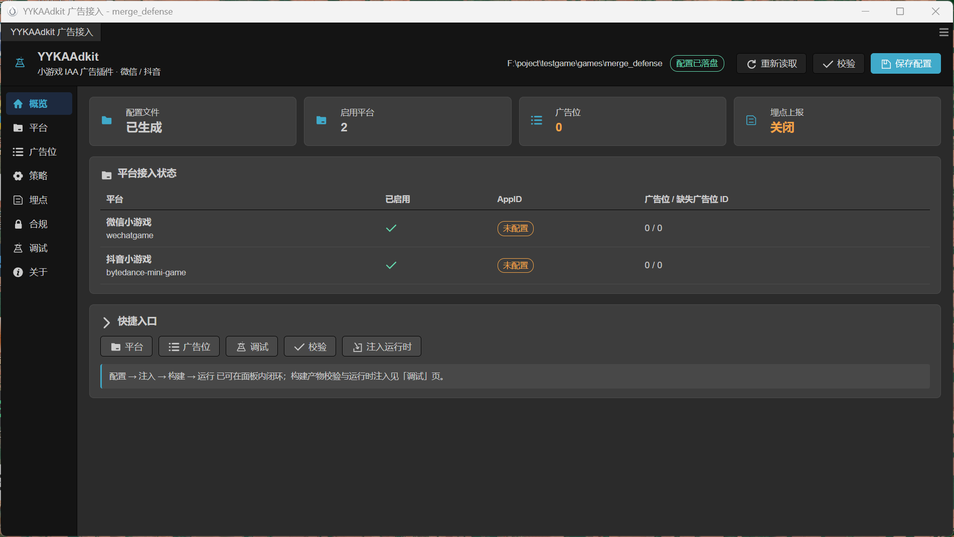Open the hamburger menu icon at top right
This screenshot has height=537, width=954.
click(943, 32)
